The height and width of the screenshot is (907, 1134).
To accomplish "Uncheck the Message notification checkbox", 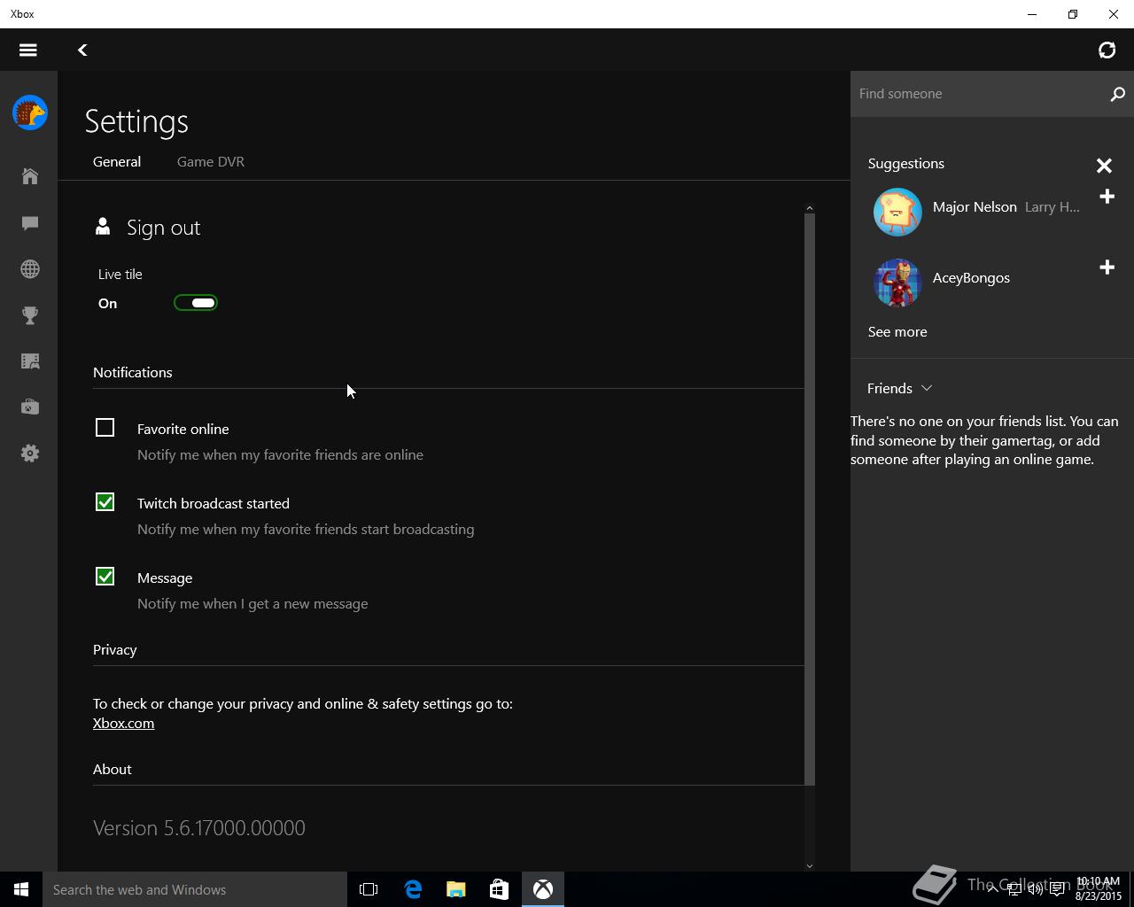I will pyautogui.click(x=105, y=578).
